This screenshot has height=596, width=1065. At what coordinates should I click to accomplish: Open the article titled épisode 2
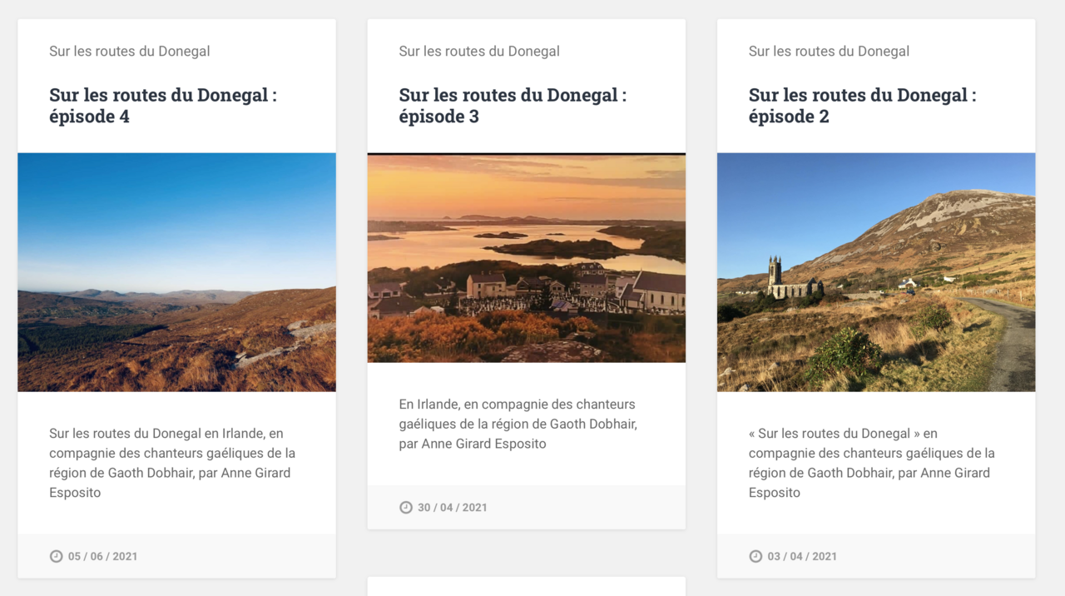(x=862, y=106)
